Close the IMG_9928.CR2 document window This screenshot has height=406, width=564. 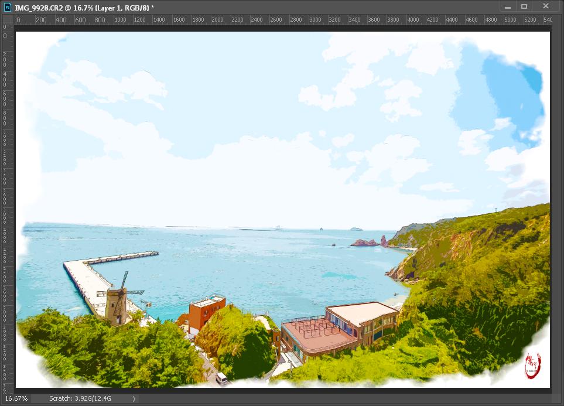(x=546, y=6)
